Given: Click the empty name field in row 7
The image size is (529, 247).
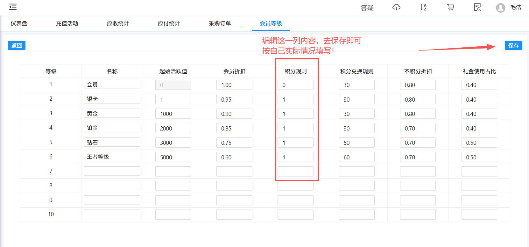Looking at the screenshot, I should pos(112,171).
